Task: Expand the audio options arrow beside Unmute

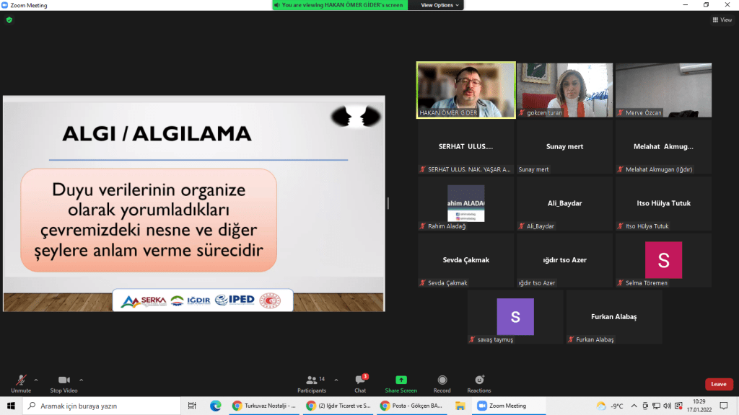Action: (36, 380)
